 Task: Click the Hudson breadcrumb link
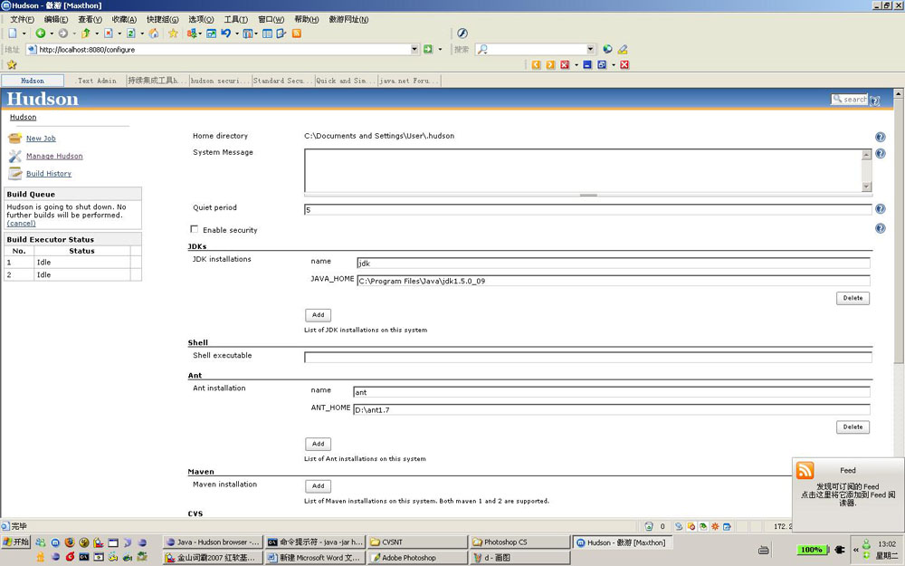24,117
